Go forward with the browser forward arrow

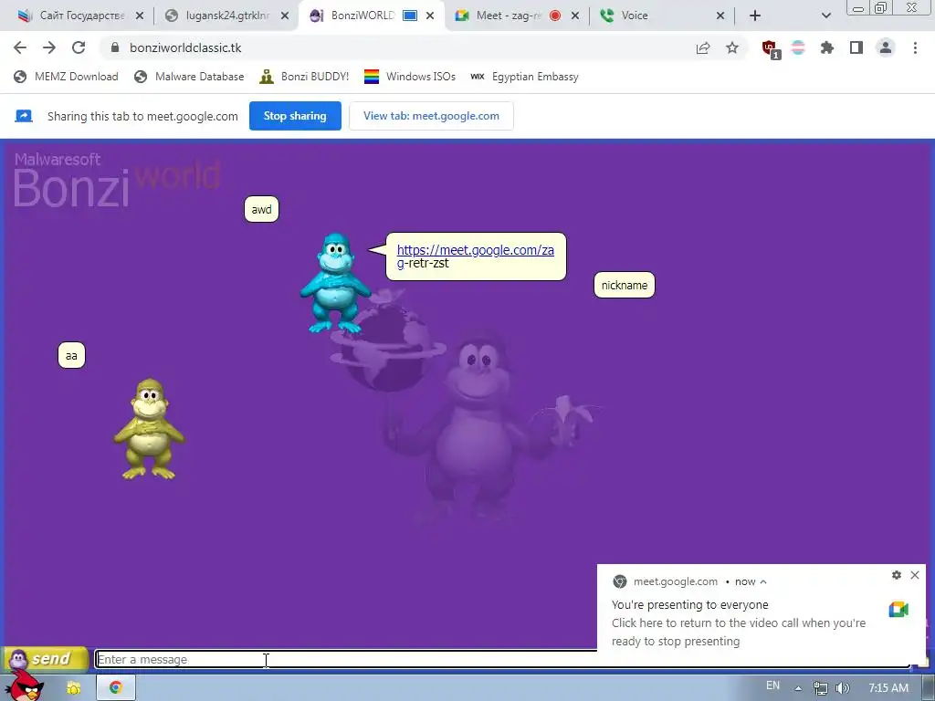coord(49,47)
